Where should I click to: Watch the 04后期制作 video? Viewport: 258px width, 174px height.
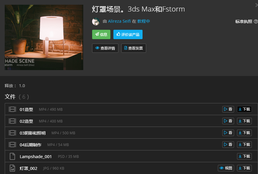coord(228,145)
